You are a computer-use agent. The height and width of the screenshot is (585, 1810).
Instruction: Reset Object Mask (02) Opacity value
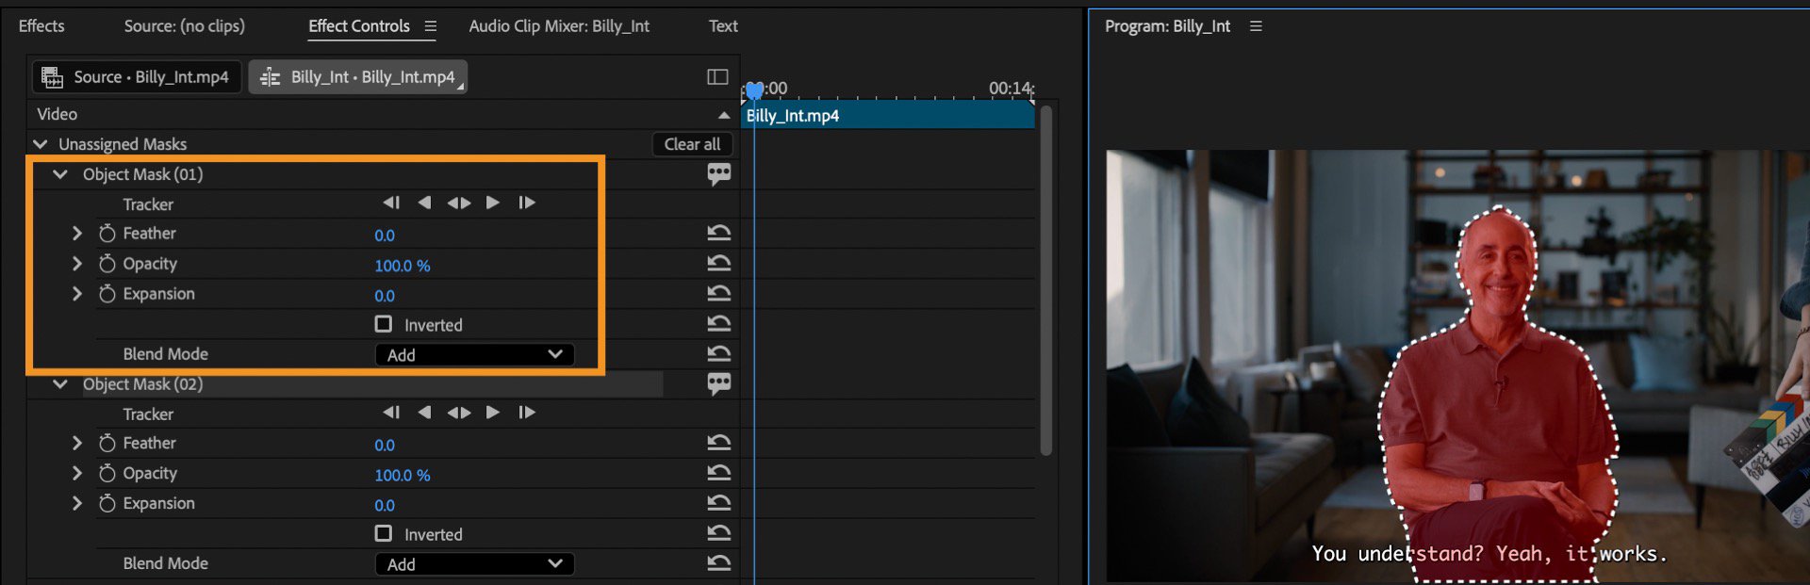click(x=718, y=472)
